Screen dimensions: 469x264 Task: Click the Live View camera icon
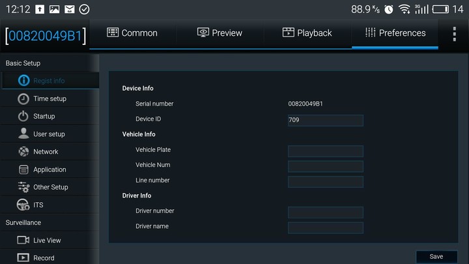point(23,240)
